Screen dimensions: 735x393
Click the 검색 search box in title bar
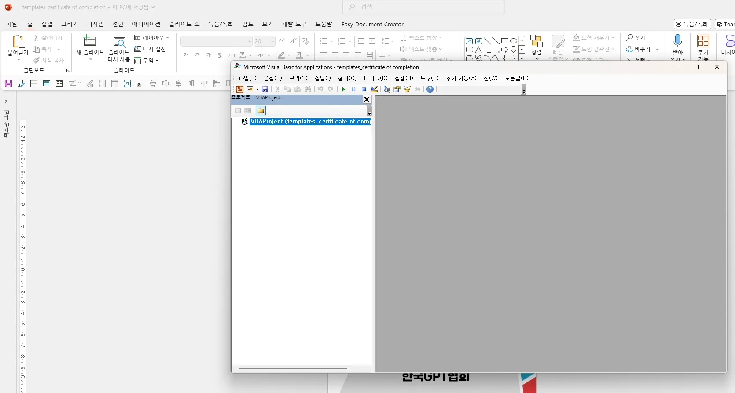pos(423,7)
